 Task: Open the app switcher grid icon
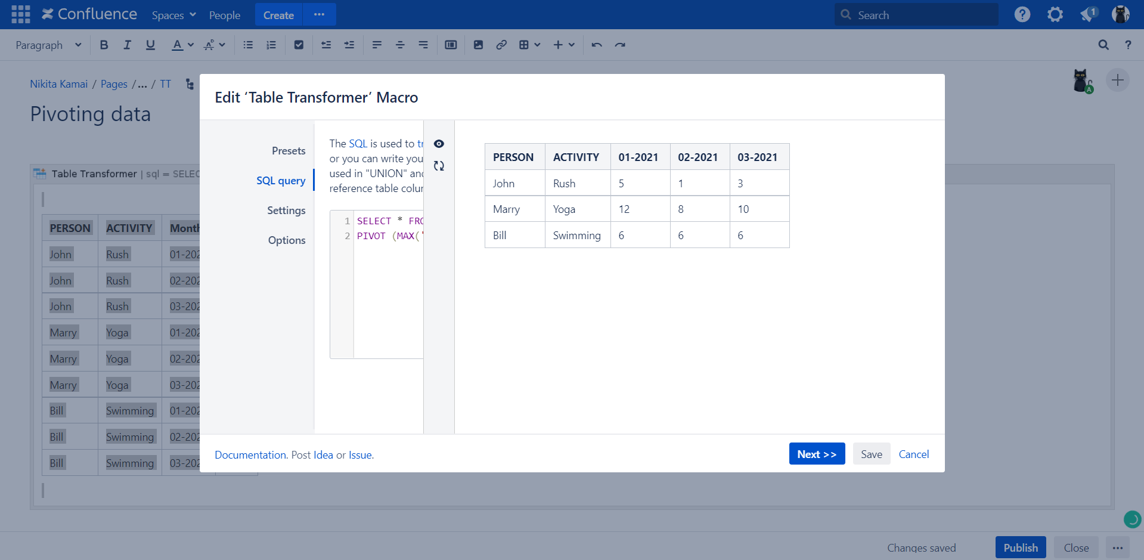(20, 14)
